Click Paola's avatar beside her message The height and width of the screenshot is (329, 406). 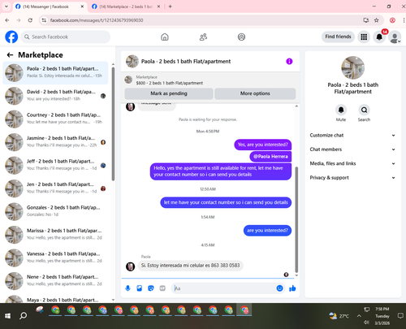(x=130, y=266)
